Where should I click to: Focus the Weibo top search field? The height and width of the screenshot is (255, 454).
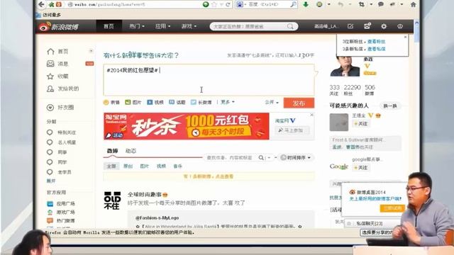(x=249, y=27)
